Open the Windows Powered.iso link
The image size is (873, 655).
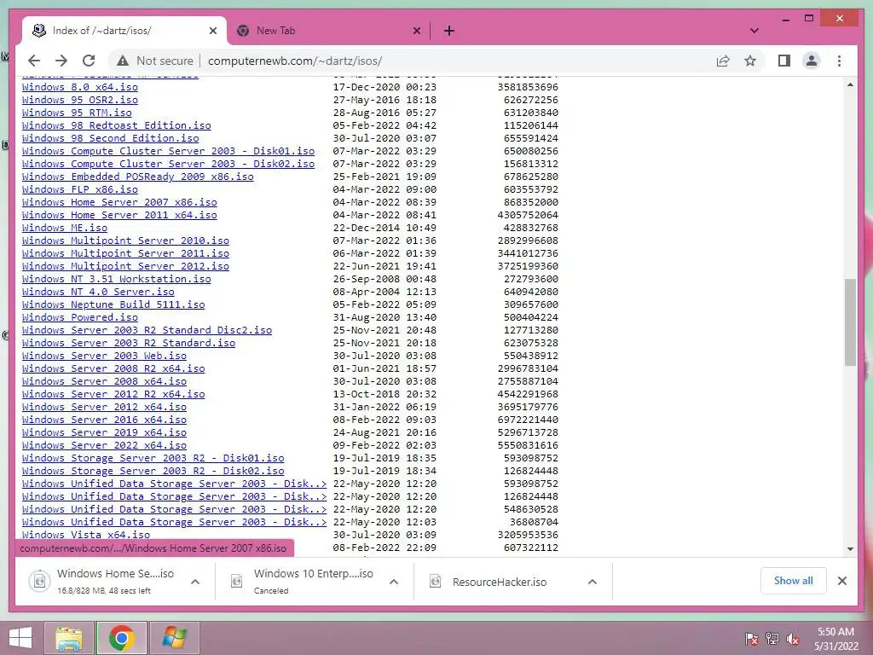(x=79, y=318)
